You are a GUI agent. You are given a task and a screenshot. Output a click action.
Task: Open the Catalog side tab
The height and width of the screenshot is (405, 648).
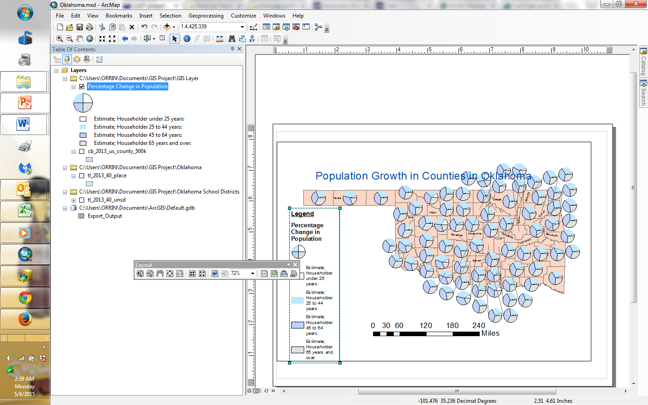click(643, 62)
